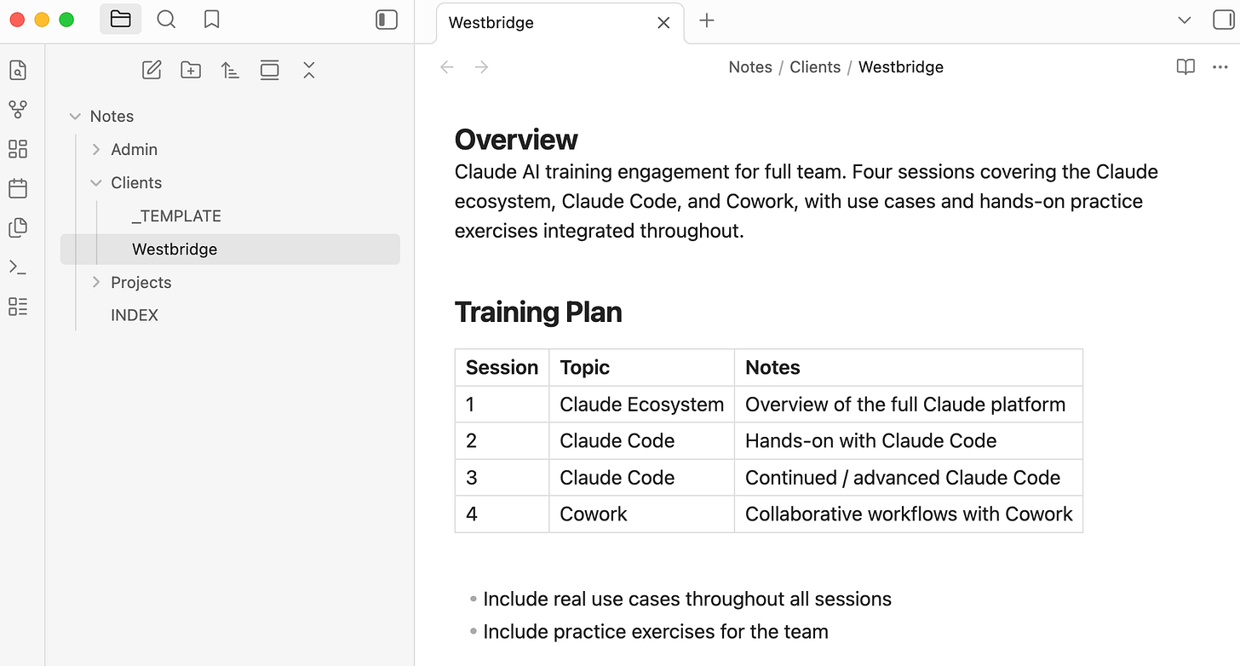Create a new note with pencil icon

click(x=152, y=71)
